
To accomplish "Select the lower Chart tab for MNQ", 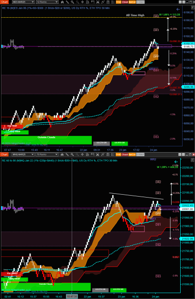I will [x=4, y=155].
